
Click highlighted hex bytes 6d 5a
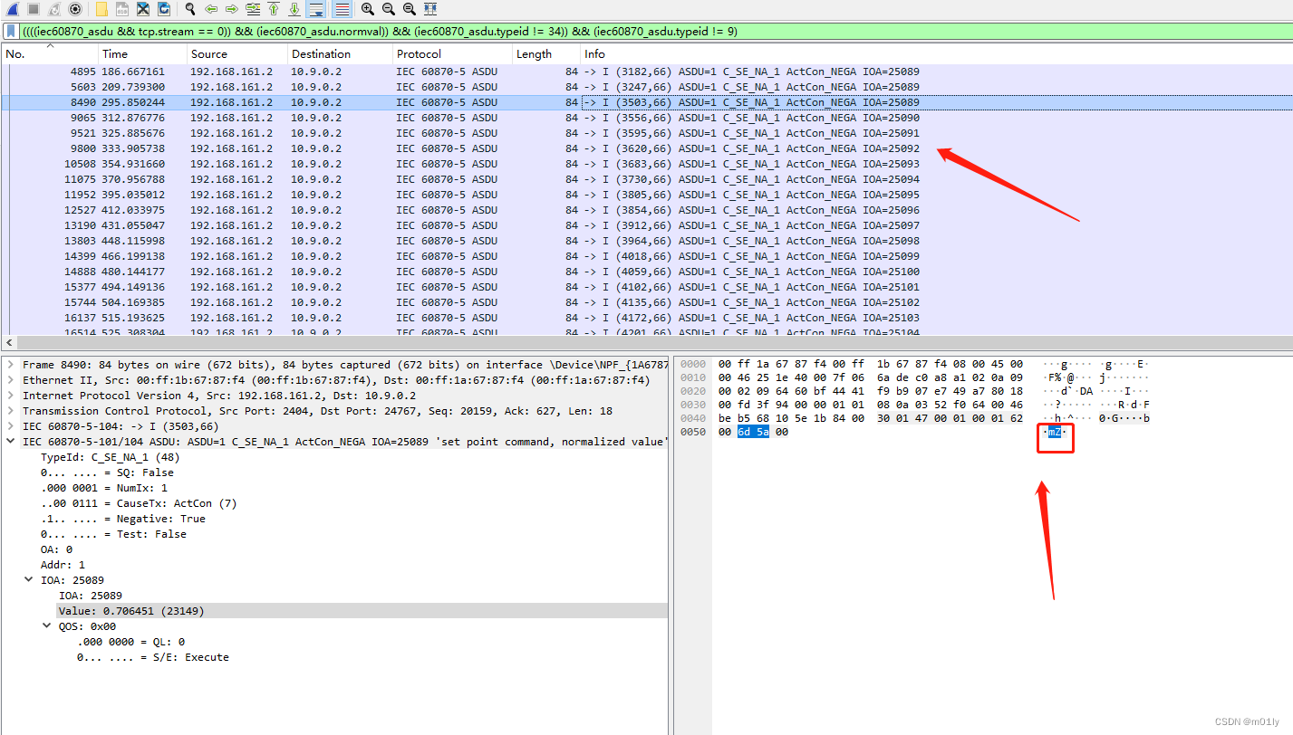pyautogui.click(x=754, y=433)
